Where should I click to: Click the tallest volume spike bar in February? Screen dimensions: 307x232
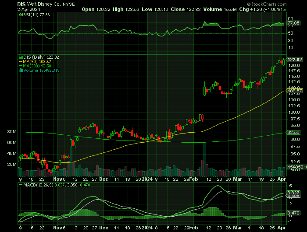[205, 159]
